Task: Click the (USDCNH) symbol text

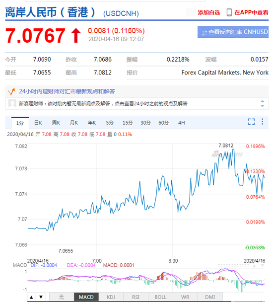Action: [x=121, y=13]
